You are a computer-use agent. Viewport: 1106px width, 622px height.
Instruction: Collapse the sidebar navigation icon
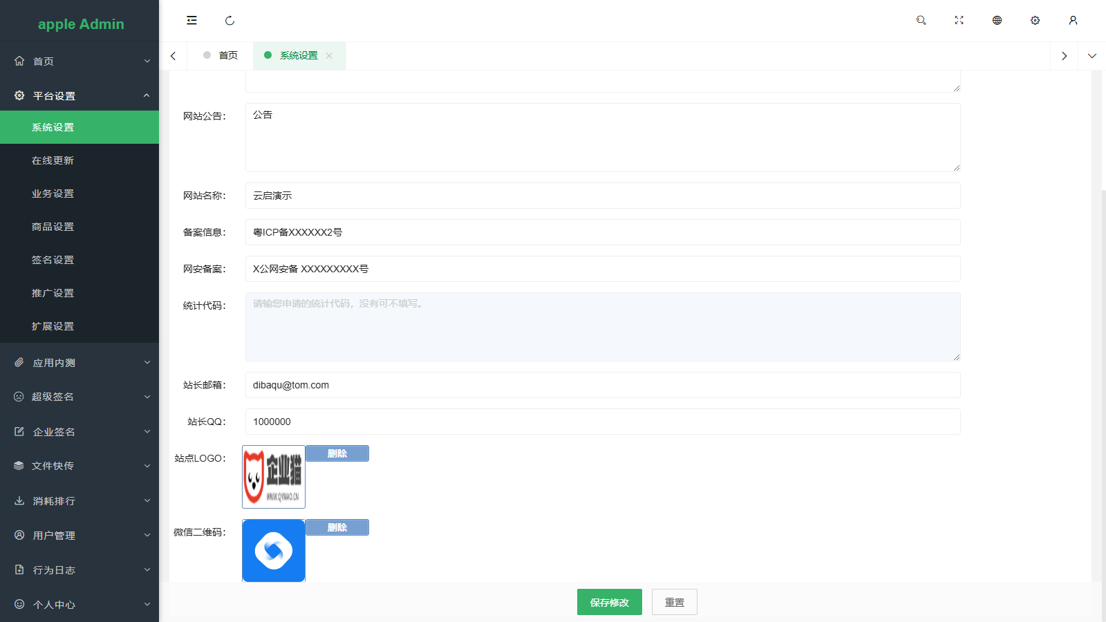pos(191,20)
